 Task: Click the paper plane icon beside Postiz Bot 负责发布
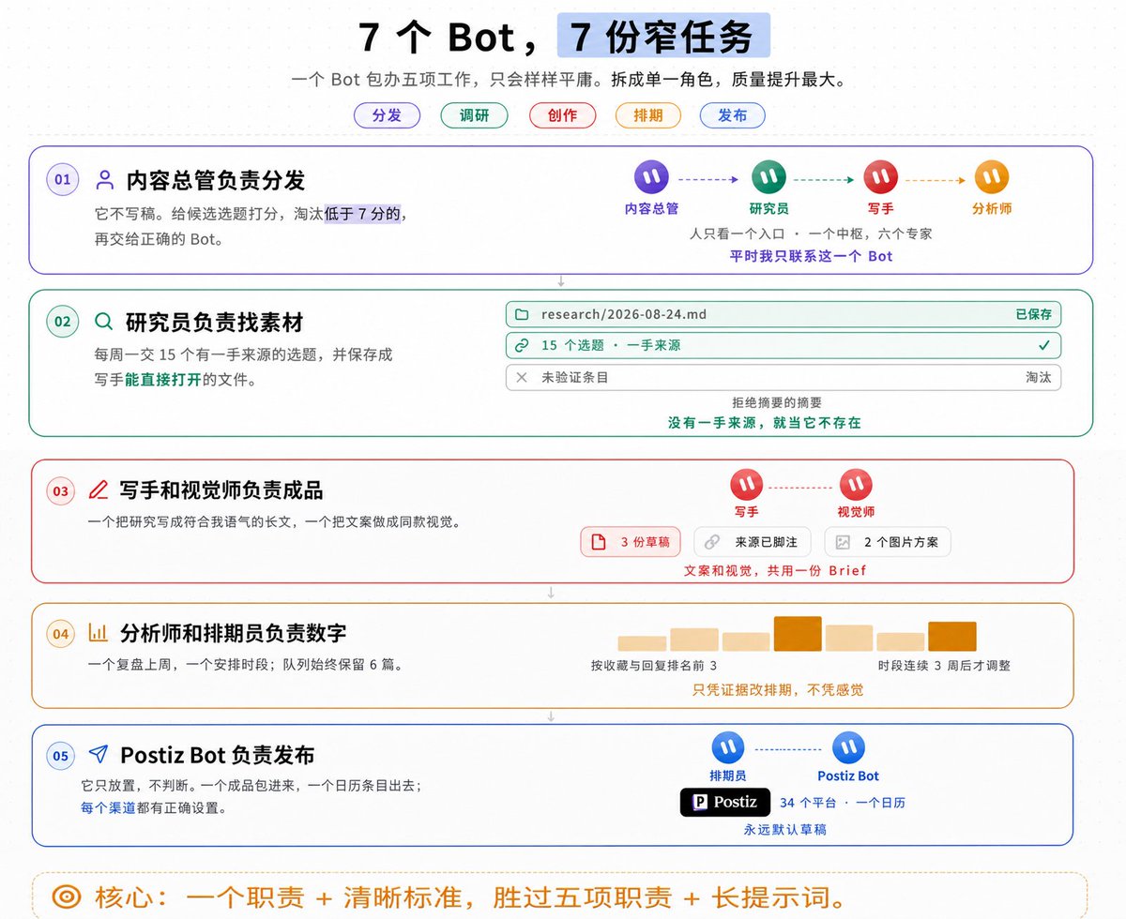click(x=98, y=755)
